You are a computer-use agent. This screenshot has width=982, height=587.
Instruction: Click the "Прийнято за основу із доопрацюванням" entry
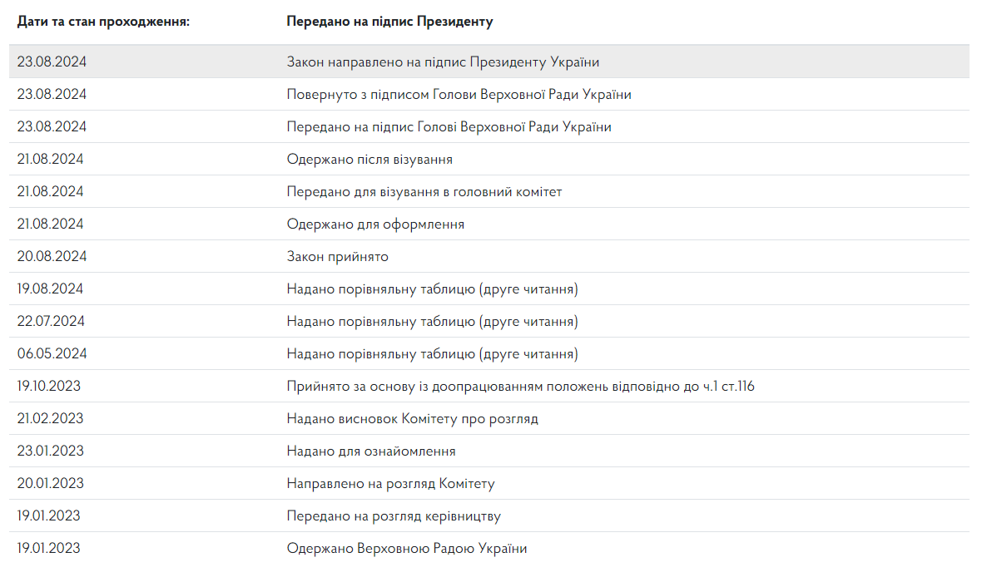[x=520, y=387]
